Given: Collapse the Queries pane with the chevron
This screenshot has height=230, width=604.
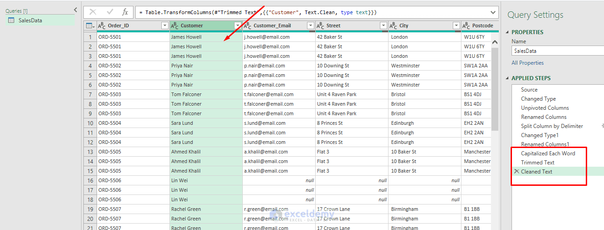Looking at the screenshot, I should tap(75, 10).
